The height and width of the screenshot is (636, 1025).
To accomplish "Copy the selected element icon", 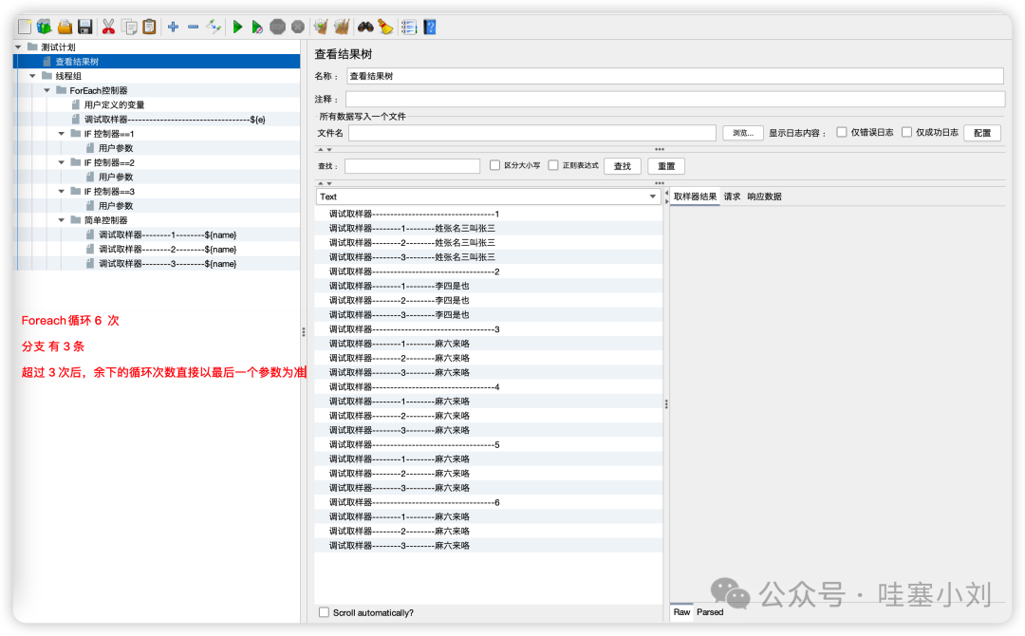I will (x=129, y=27).
